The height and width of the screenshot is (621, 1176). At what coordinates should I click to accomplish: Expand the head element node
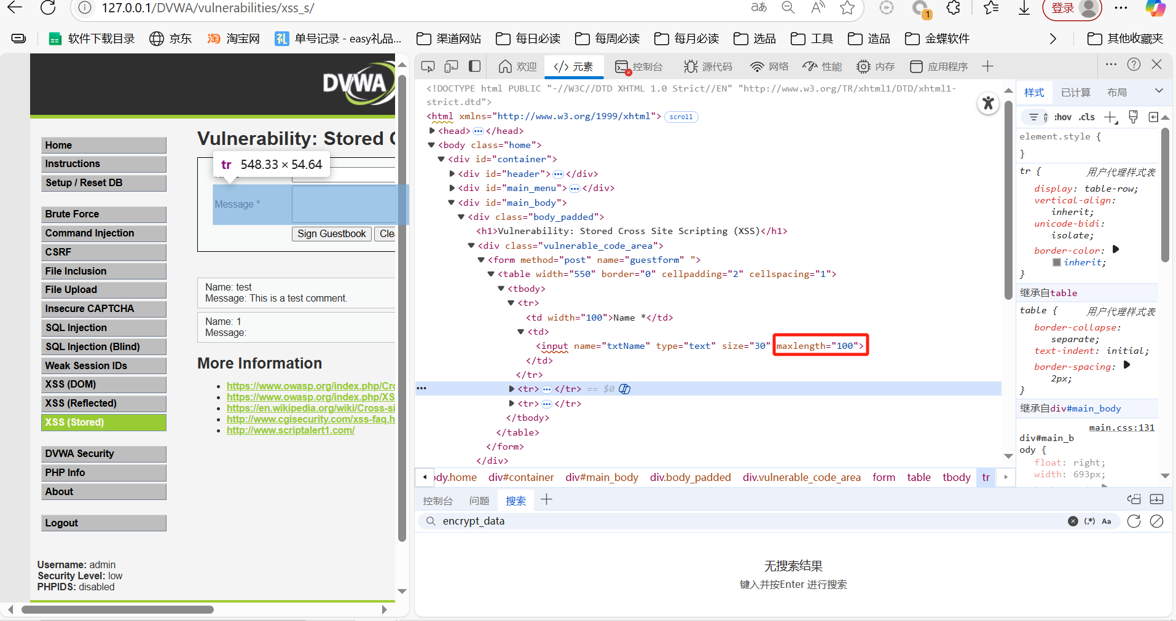click(x=432, y=131)
